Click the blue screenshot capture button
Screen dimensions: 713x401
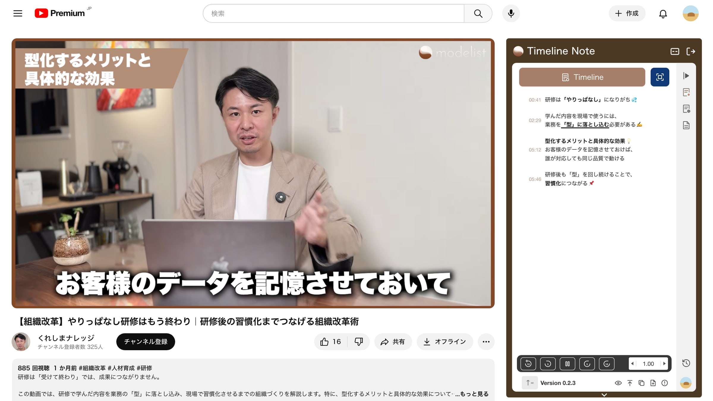click(x=660, y=77)
